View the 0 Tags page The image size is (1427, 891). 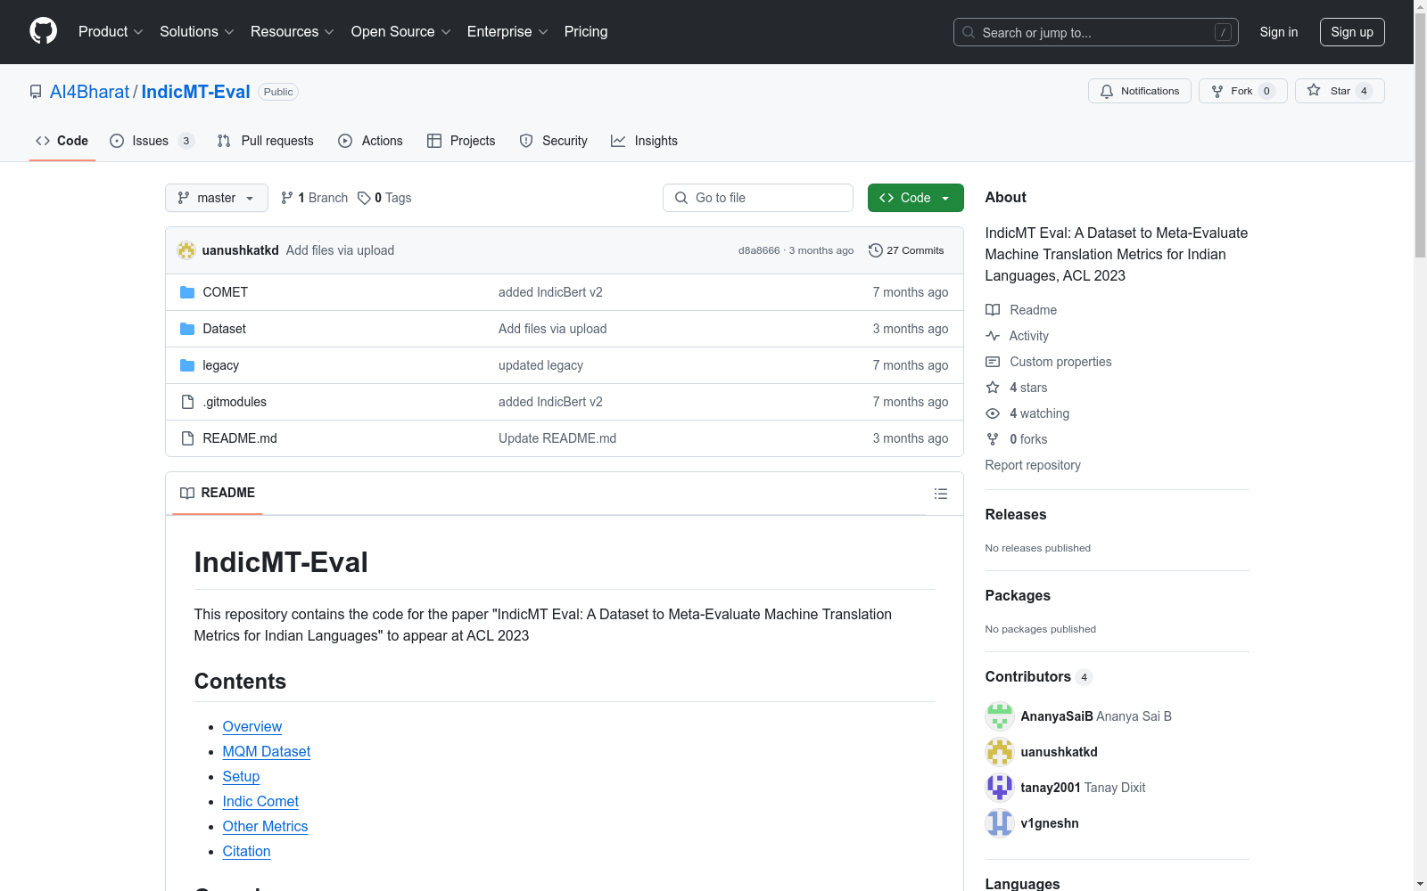(x=384, y=198)
